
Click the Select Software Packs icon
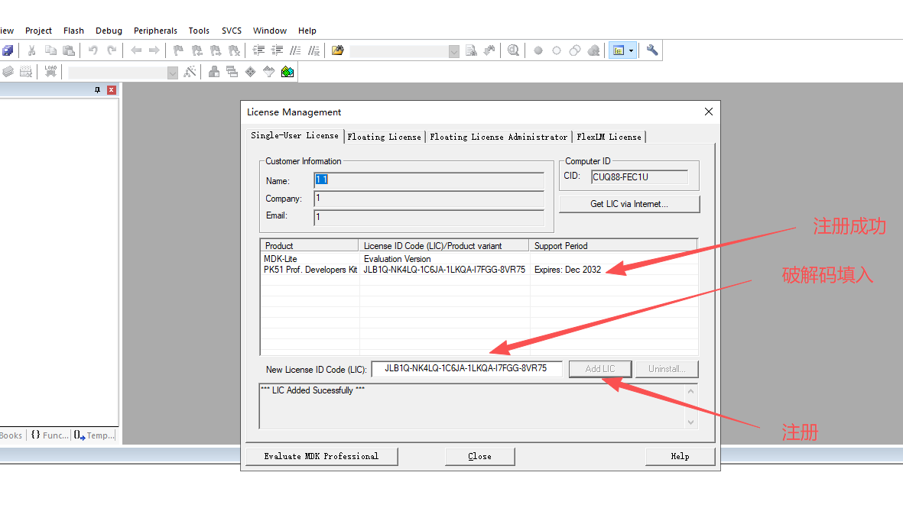(x=269, y=72)
